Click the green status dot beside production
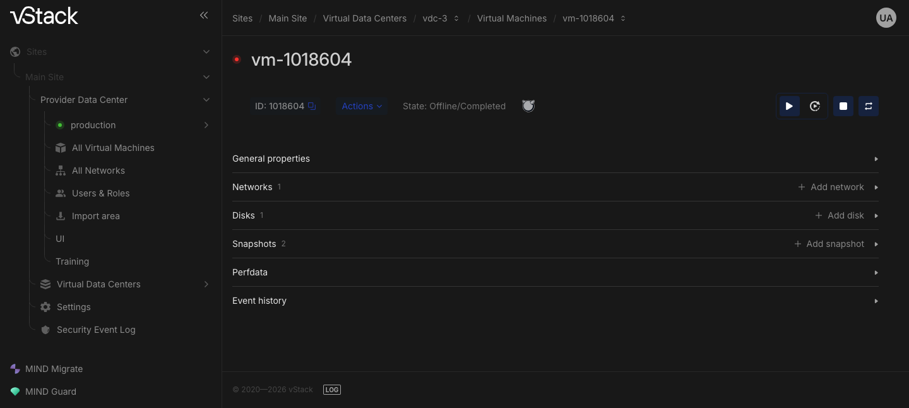Image resolution: width=909 pixels, height=408 pixels. pyautogui.click(x=60, y=125)
